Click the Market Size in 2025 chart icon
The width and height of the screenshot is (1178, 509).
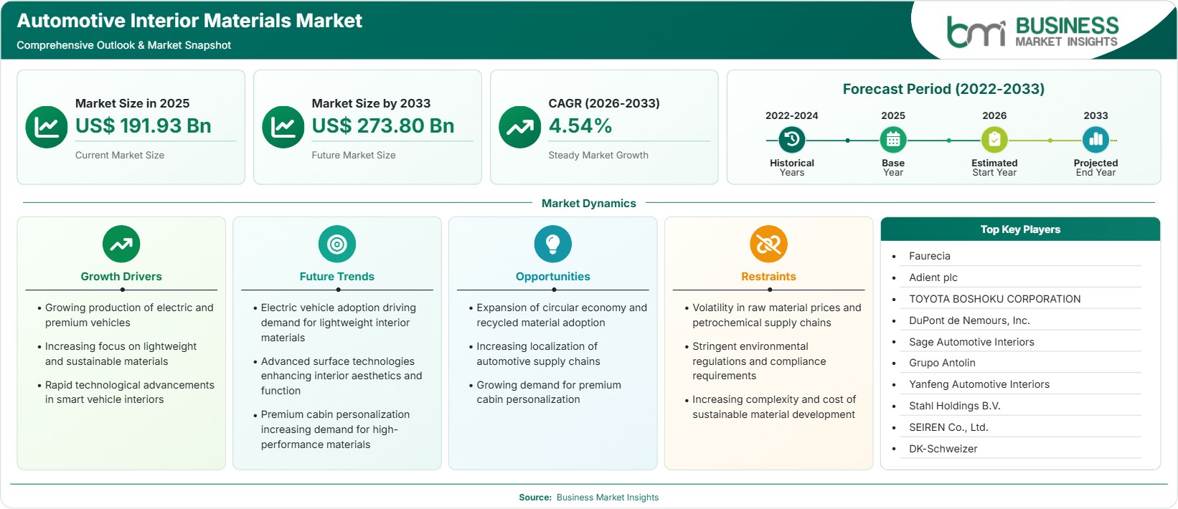pyautogui.click(x=47, y=128)
